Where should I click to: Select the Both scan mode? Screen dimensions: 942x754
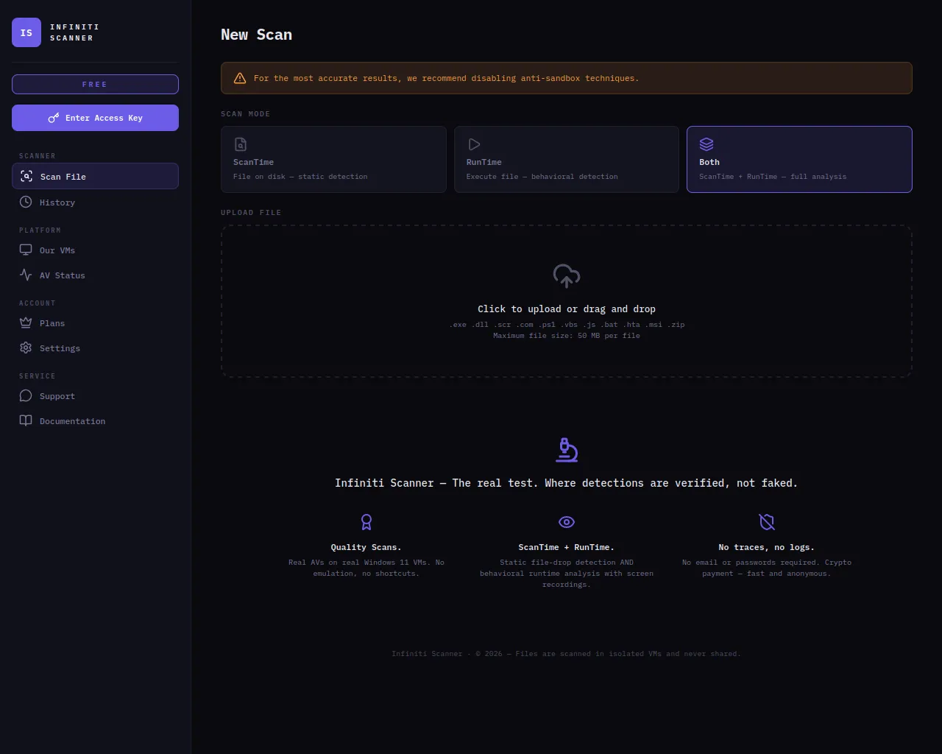[x=798, y=160]
